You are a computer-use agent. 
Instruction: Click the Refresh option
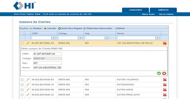click(x=120, y=28)
